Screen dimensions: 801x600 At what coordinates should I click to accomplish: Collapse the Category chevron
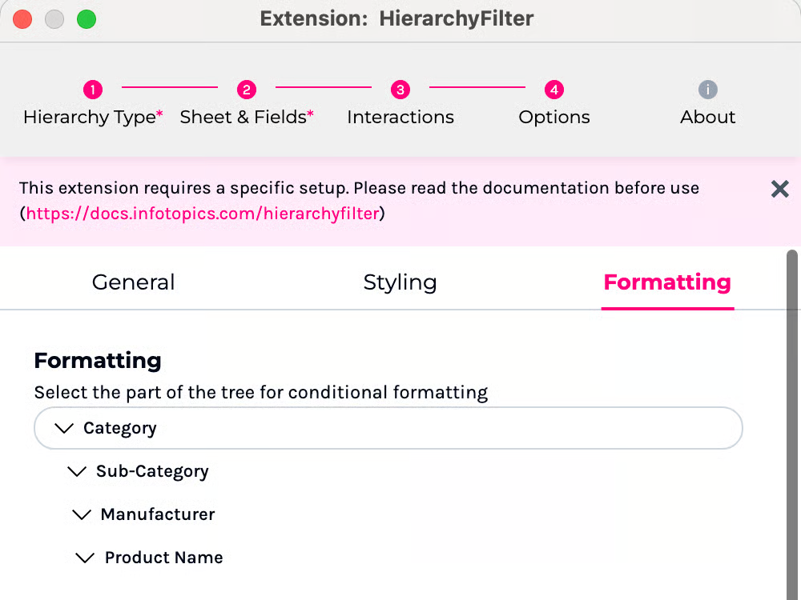tap(64, 429)
